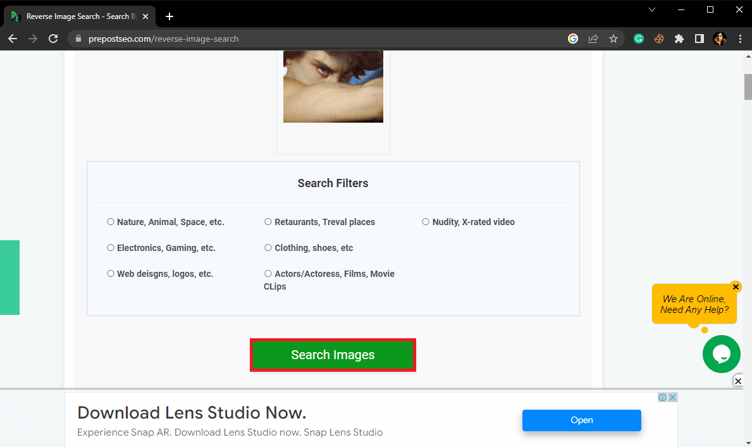
Task: Open the ad info icon
Action: [x=662, y=397]
